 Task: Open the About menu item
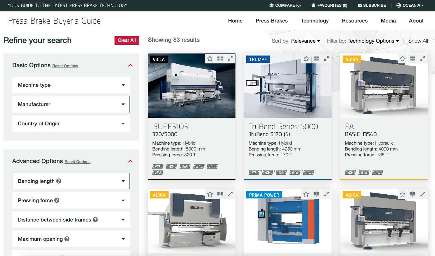416,21
